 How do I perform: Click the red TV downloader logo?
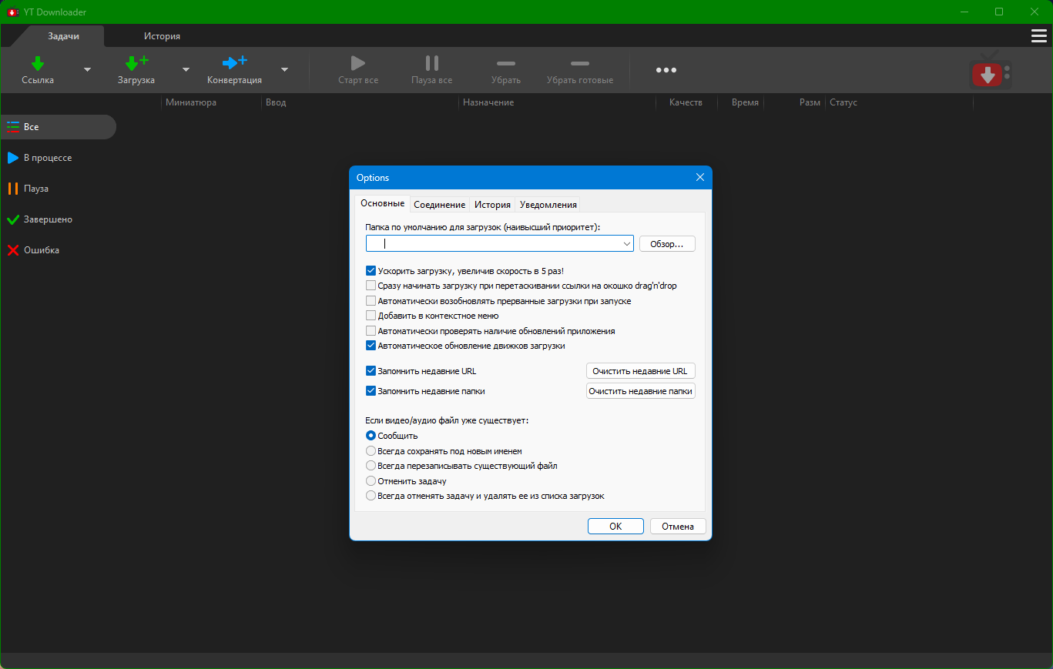coord(987,73)
